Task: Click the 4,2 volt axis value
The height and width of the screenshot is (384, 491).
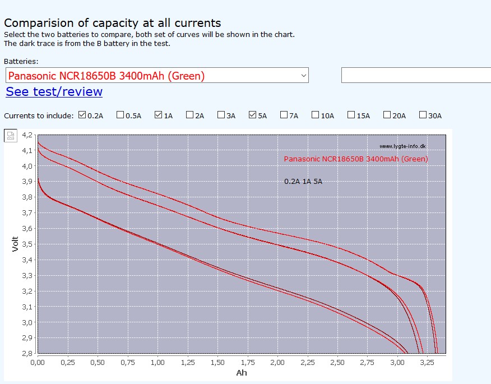Action: tap(27, 135)
